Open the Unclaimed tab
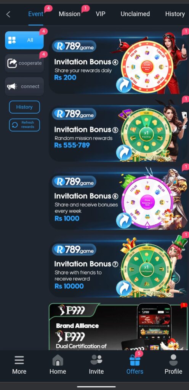The image size is (189, 390). tap(135, 14)
